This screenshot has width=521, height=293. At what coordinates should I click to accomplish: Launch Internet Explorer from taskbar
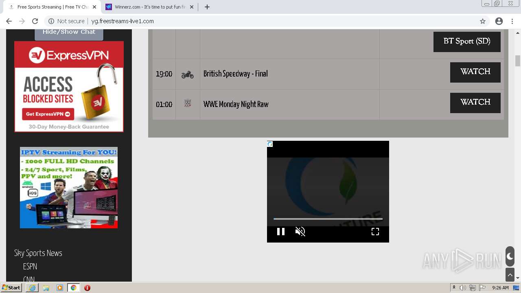point(32,288)
